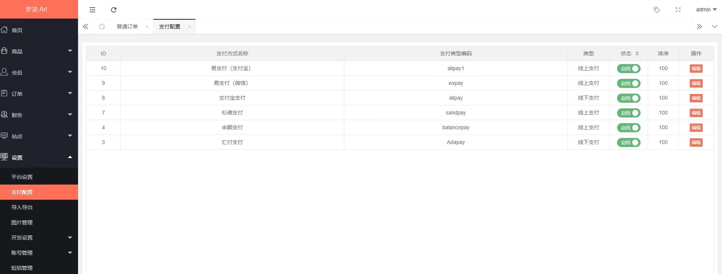Toggle the 启用 switch for alipay1

[x=628, y=69]
